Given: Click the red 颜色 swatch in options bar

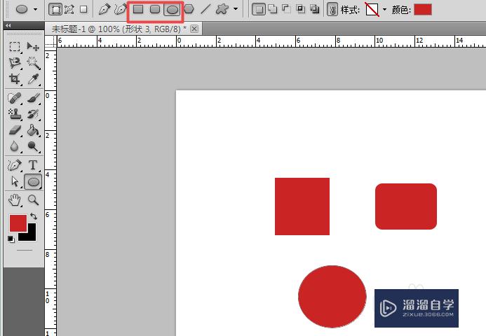Looking at the screenshot, I should coord(422,10).
